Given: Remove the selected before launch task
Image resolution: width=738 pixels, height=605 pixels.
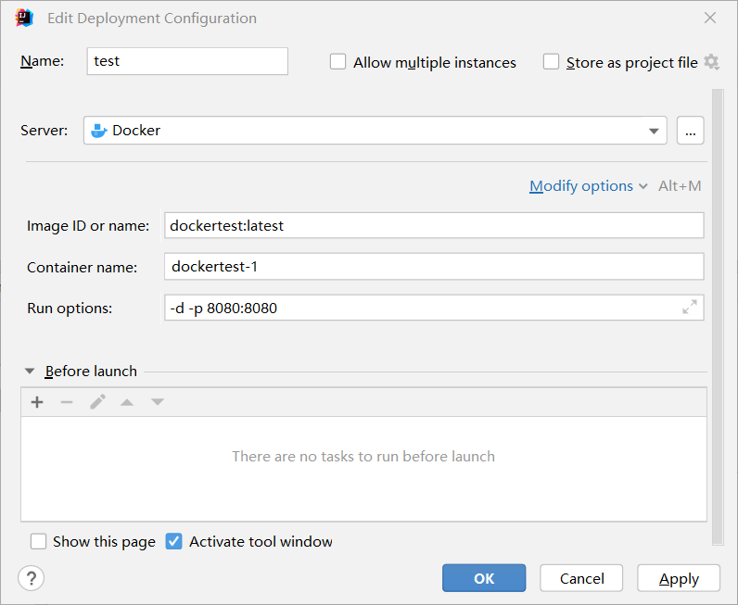Looking at the screenshot, I should [x=67, y=402].
